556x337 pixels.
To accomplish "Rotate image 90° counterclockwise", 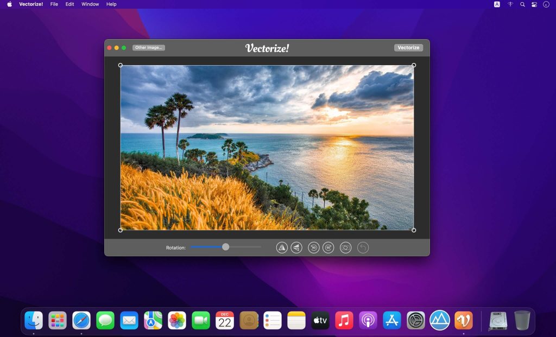I will click(x=313, y=247).
